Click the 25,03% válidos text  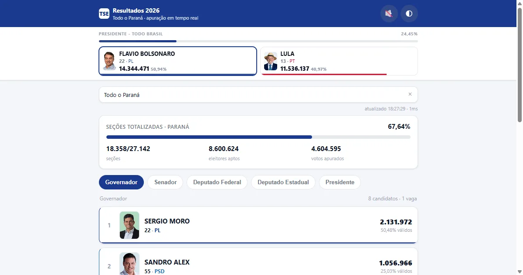point(396,272)
